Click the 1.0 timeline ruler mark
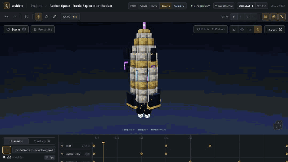288x162 pixels. pos(141,138)
